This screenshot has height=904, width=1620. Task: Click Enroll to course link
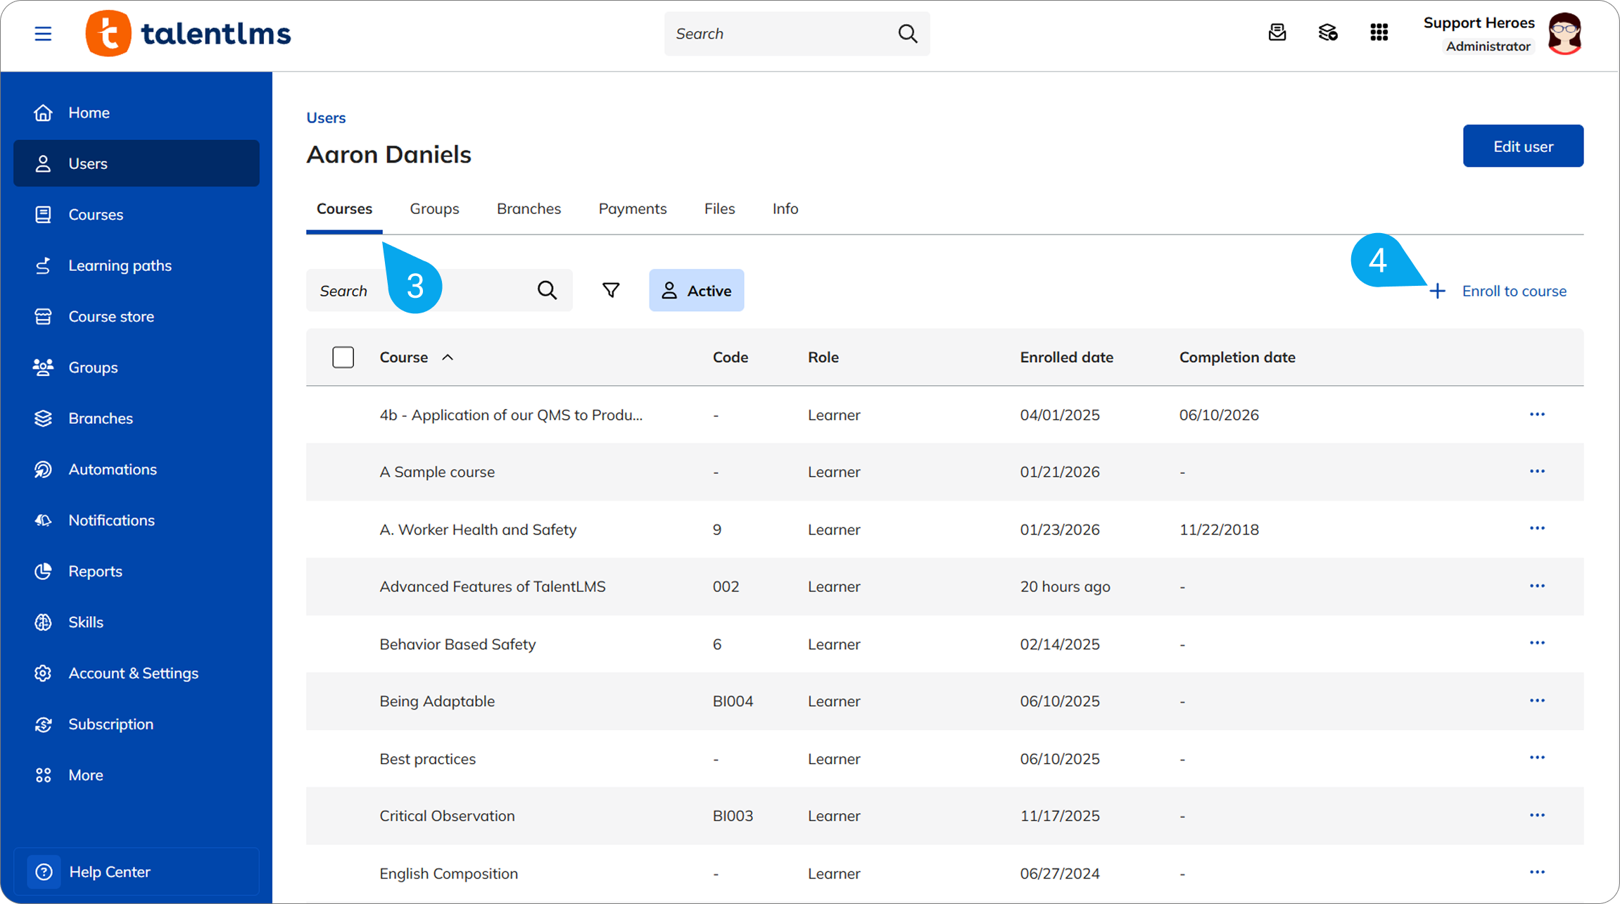1498,291
